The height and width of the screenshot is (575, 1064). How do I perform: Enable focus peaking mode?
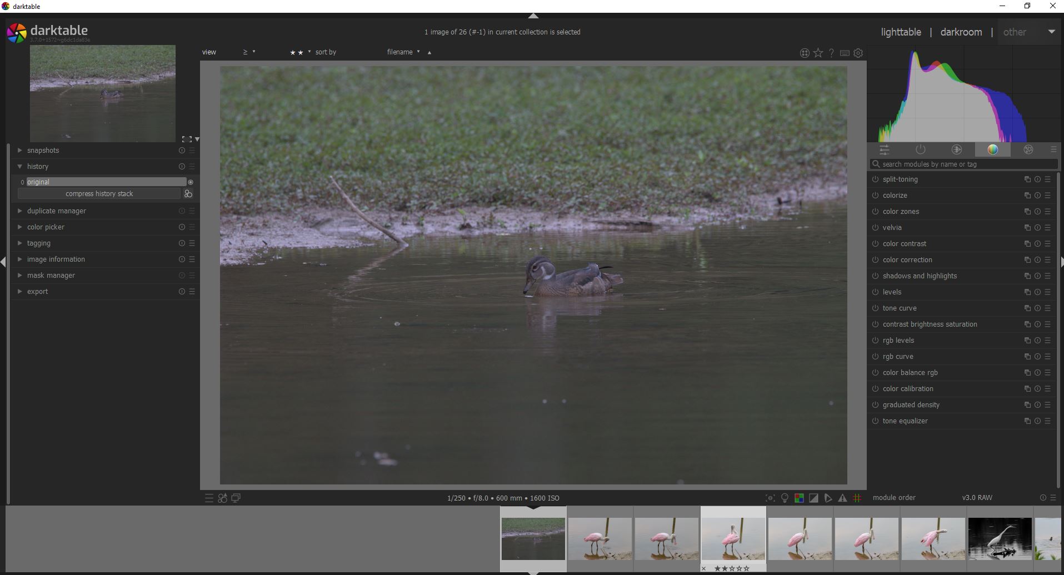click(x=770, y=498)
